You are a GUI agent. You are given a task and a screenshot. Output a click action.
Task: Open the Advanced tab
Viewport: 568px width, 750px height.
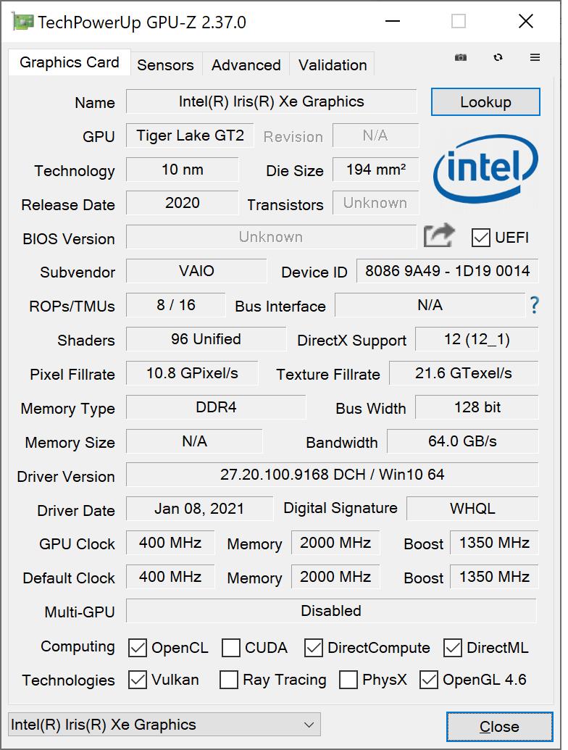(246, 64)
